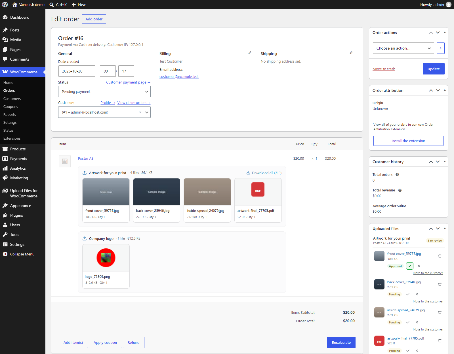Open the Ctrl+K search icon
The height and width of the screenshot is (354, 454).
[52, 5]
